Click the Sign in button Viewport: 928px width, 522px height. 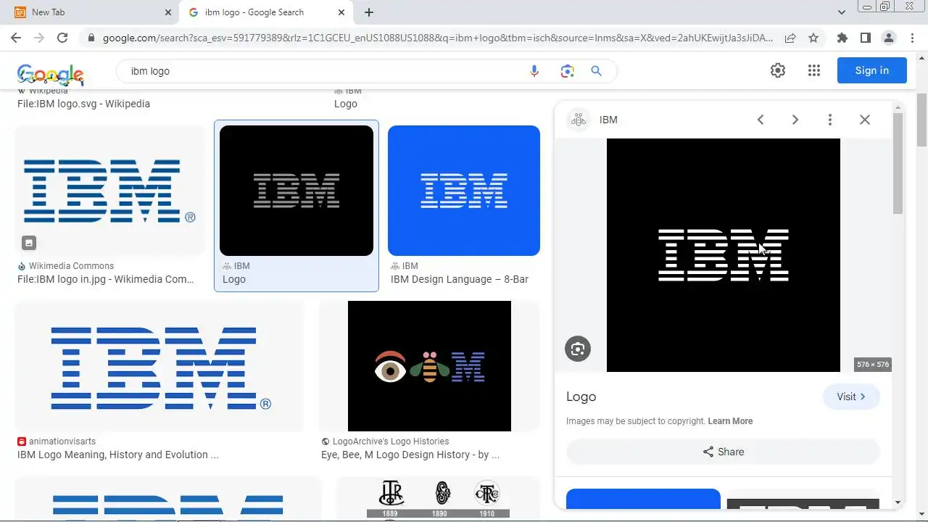871,70
